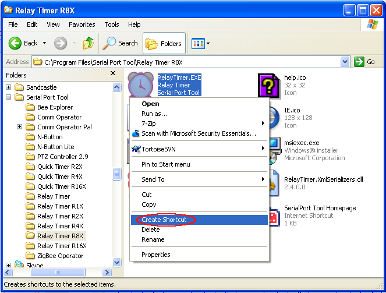This screenshot has width=386, height=293.
Task: Choose Run as... from context menu
Action: tap(199, 114)
